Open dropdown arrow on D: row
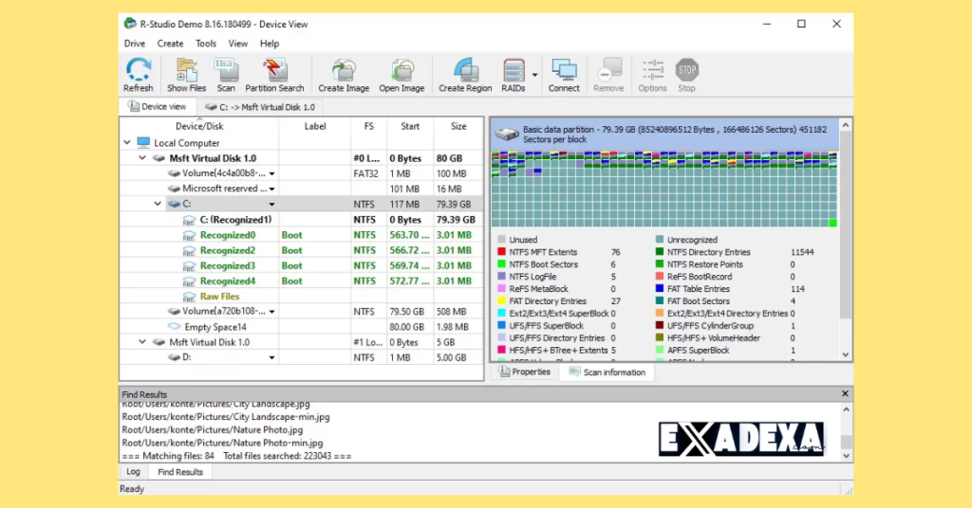Image resolution: width=972 pixels, height=508 pixels. [x=271, y=357]
